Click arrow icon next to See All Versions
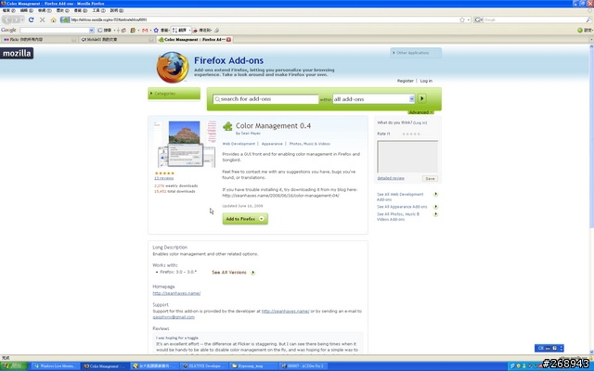The image size is (594, 371). (253, 272)
